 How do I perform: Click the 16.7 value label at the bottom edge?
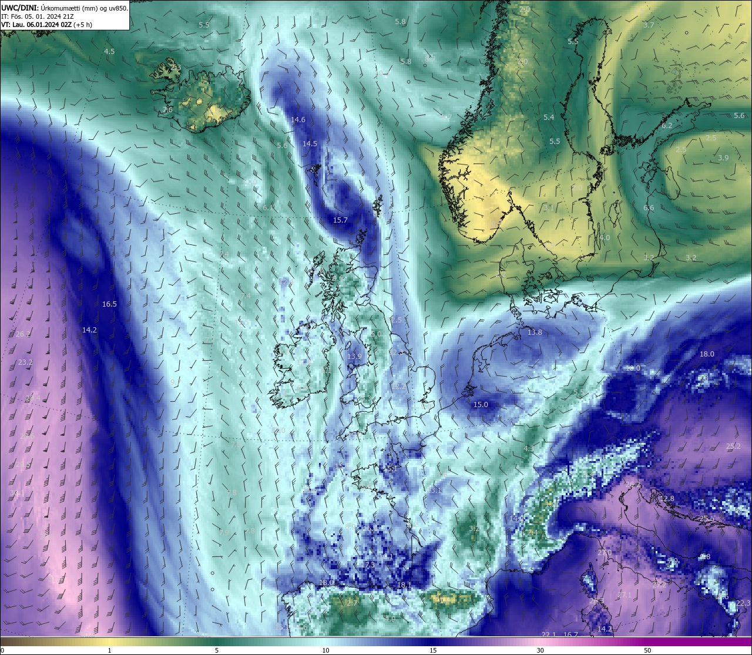tap(570, 634)
